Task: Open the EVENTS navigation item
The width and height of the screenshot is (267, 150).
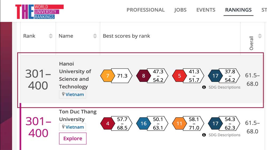Action: [206, 10]
